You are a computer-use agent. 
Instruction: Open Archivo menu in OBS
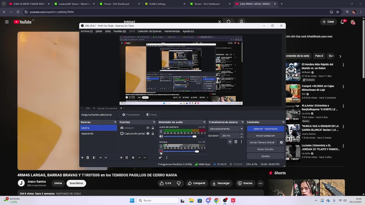(87, 31)
